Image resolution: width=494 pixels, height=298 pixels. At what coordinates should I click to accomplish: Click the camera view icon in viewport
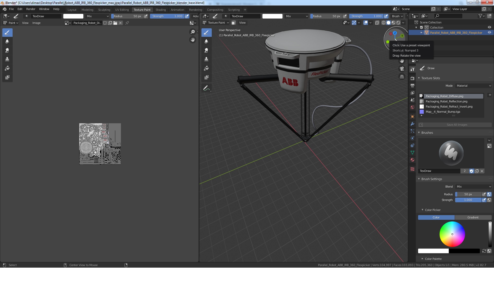(402, 69)
